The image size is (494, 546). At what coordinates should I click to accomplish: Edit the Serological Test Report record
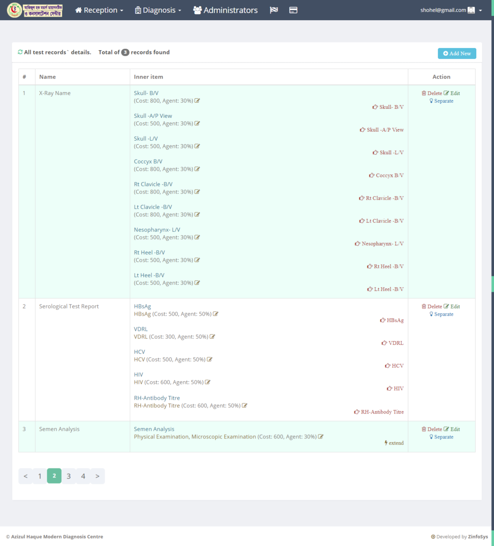coord(452,306)
